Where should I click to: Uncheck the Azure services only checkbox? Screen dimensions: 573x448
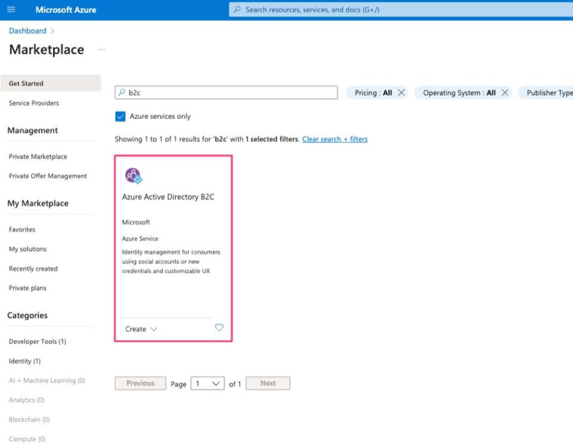coord(120,116)
